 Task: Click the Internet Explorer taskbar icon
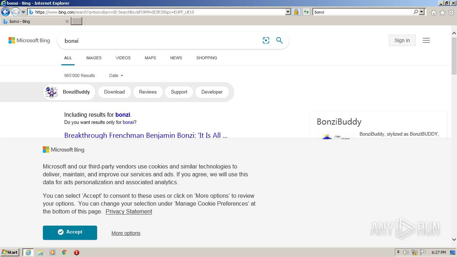coord(28,252)
